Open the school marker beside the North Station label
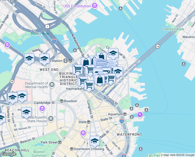Screen dimensions: 195x157 tap(44, 59)
